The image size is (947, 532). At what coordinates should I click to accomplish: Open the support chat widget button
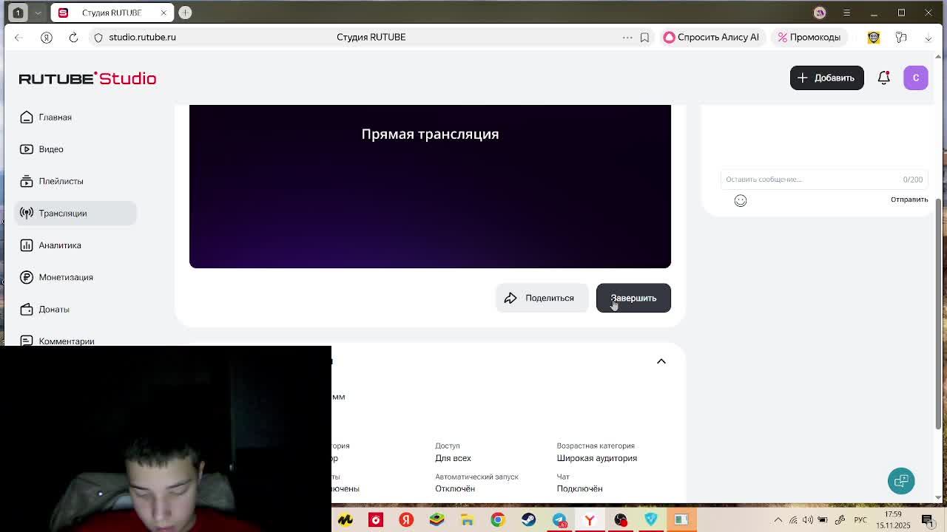[901, 481]
